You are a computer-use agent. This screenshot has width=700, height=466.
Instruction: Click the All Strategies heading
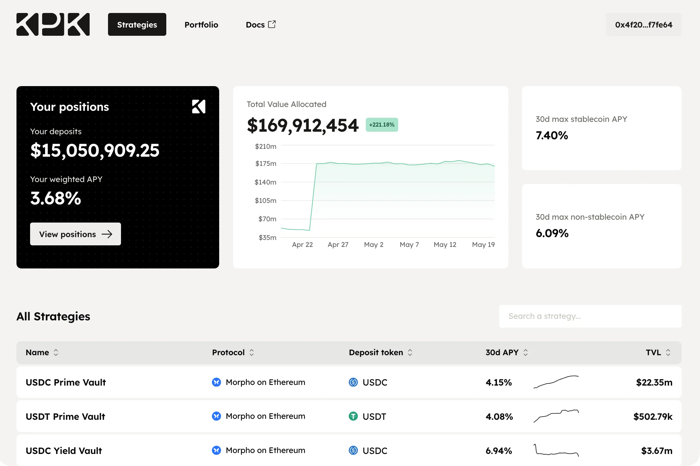coord(53,316)
